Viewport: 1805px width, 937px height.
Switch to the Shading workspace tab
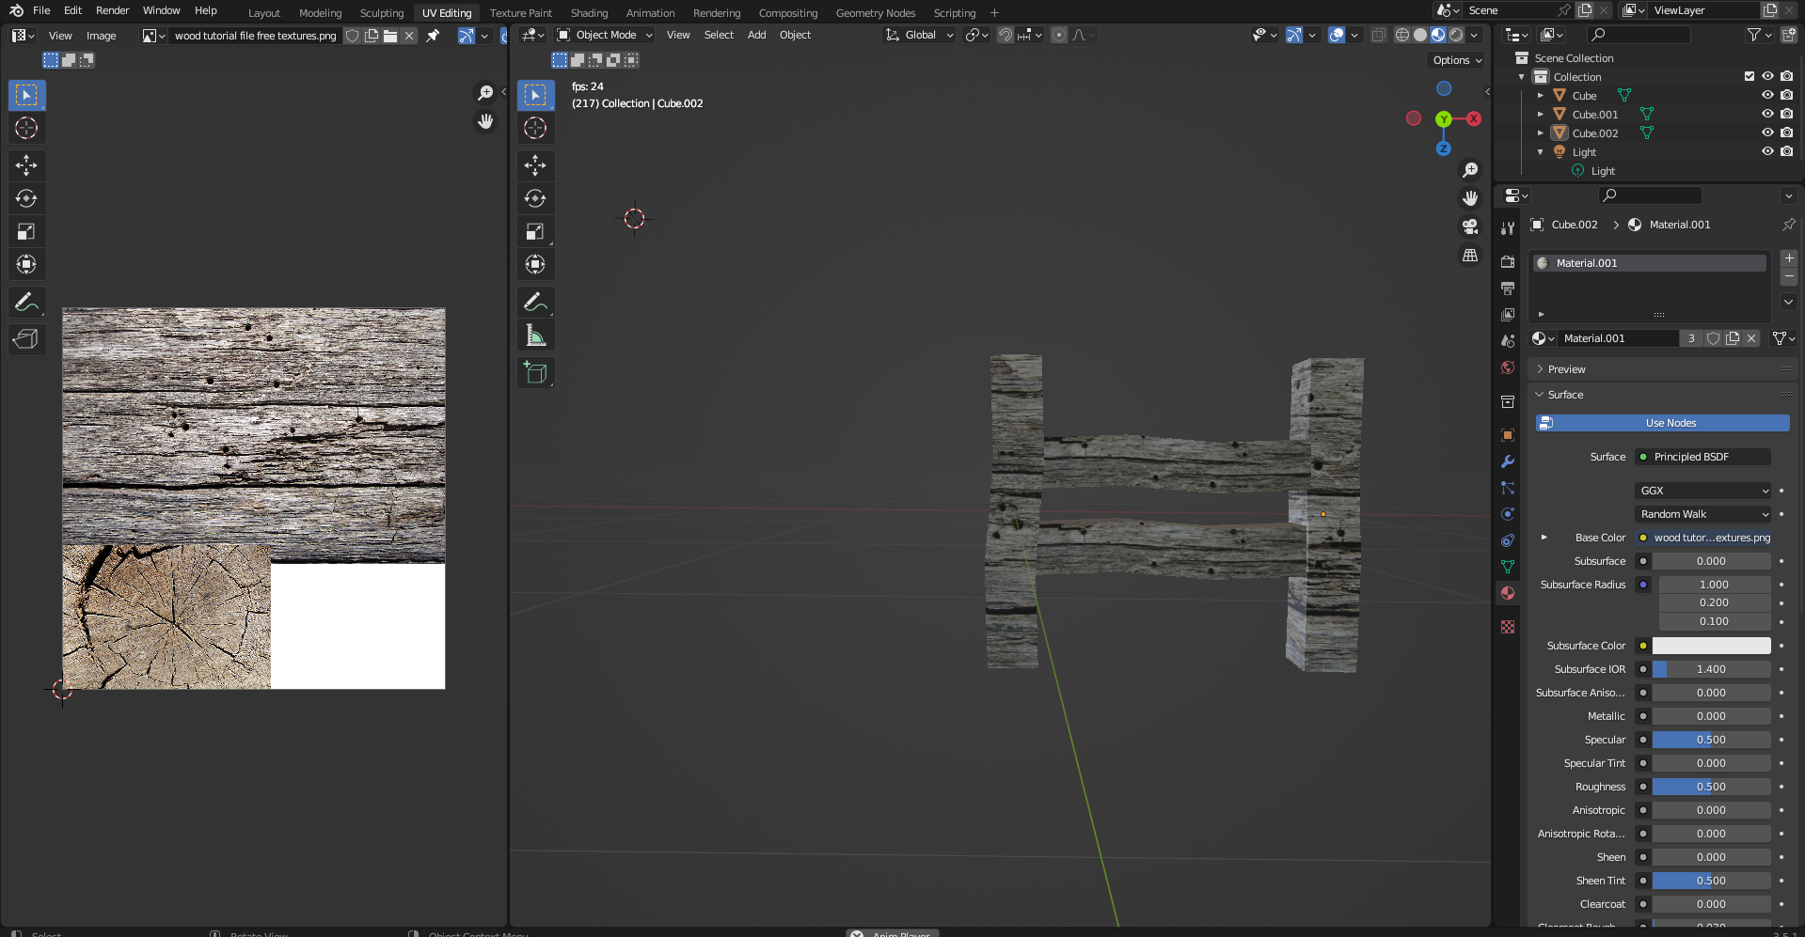589,13
